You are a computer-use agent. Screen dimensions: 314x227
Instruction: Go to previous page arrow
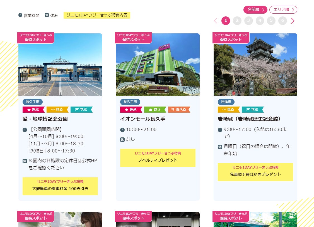[216, 21]
